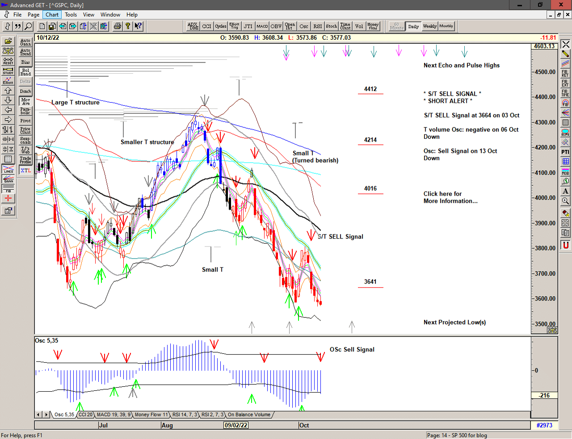Open the Chart menu

(x=52, y=15)
